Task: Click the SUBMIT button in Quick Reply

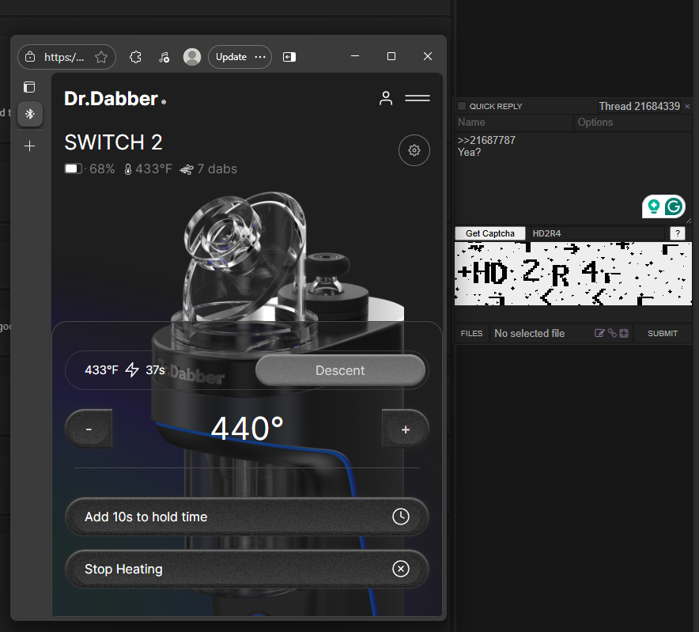Action: click(x=663, y=334)
